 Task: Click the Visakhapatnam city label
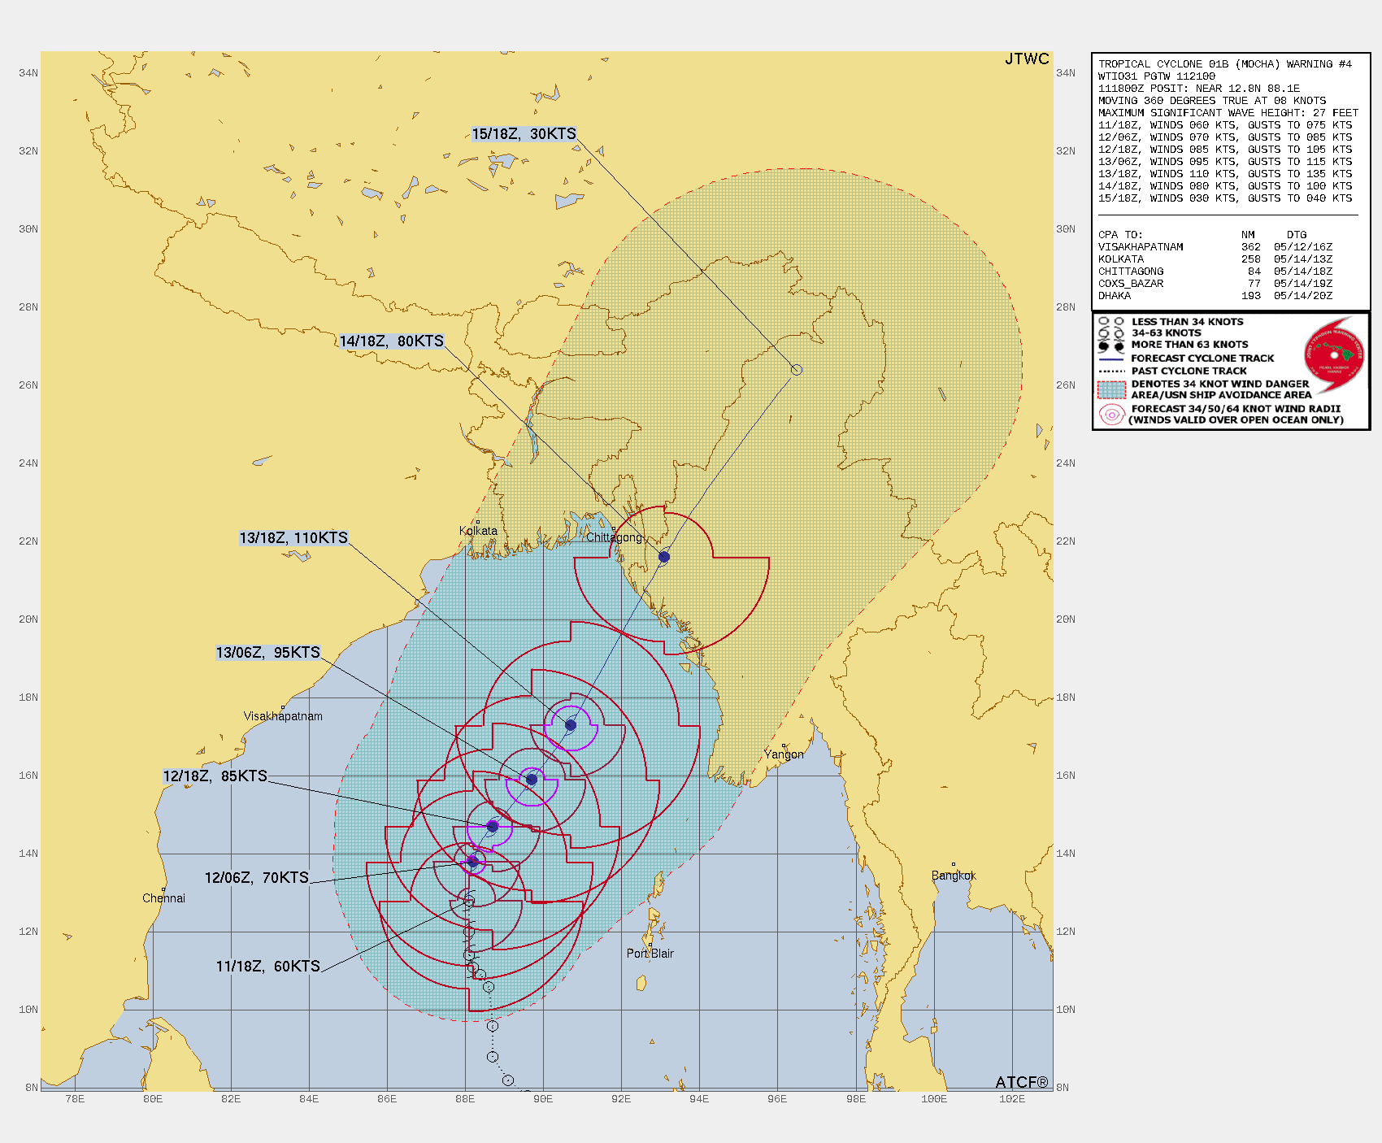coord(283,716)
